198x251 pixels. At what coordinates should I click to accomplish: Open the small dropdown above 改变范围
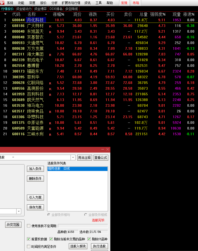pyautogui.click(x=19, y=211)
